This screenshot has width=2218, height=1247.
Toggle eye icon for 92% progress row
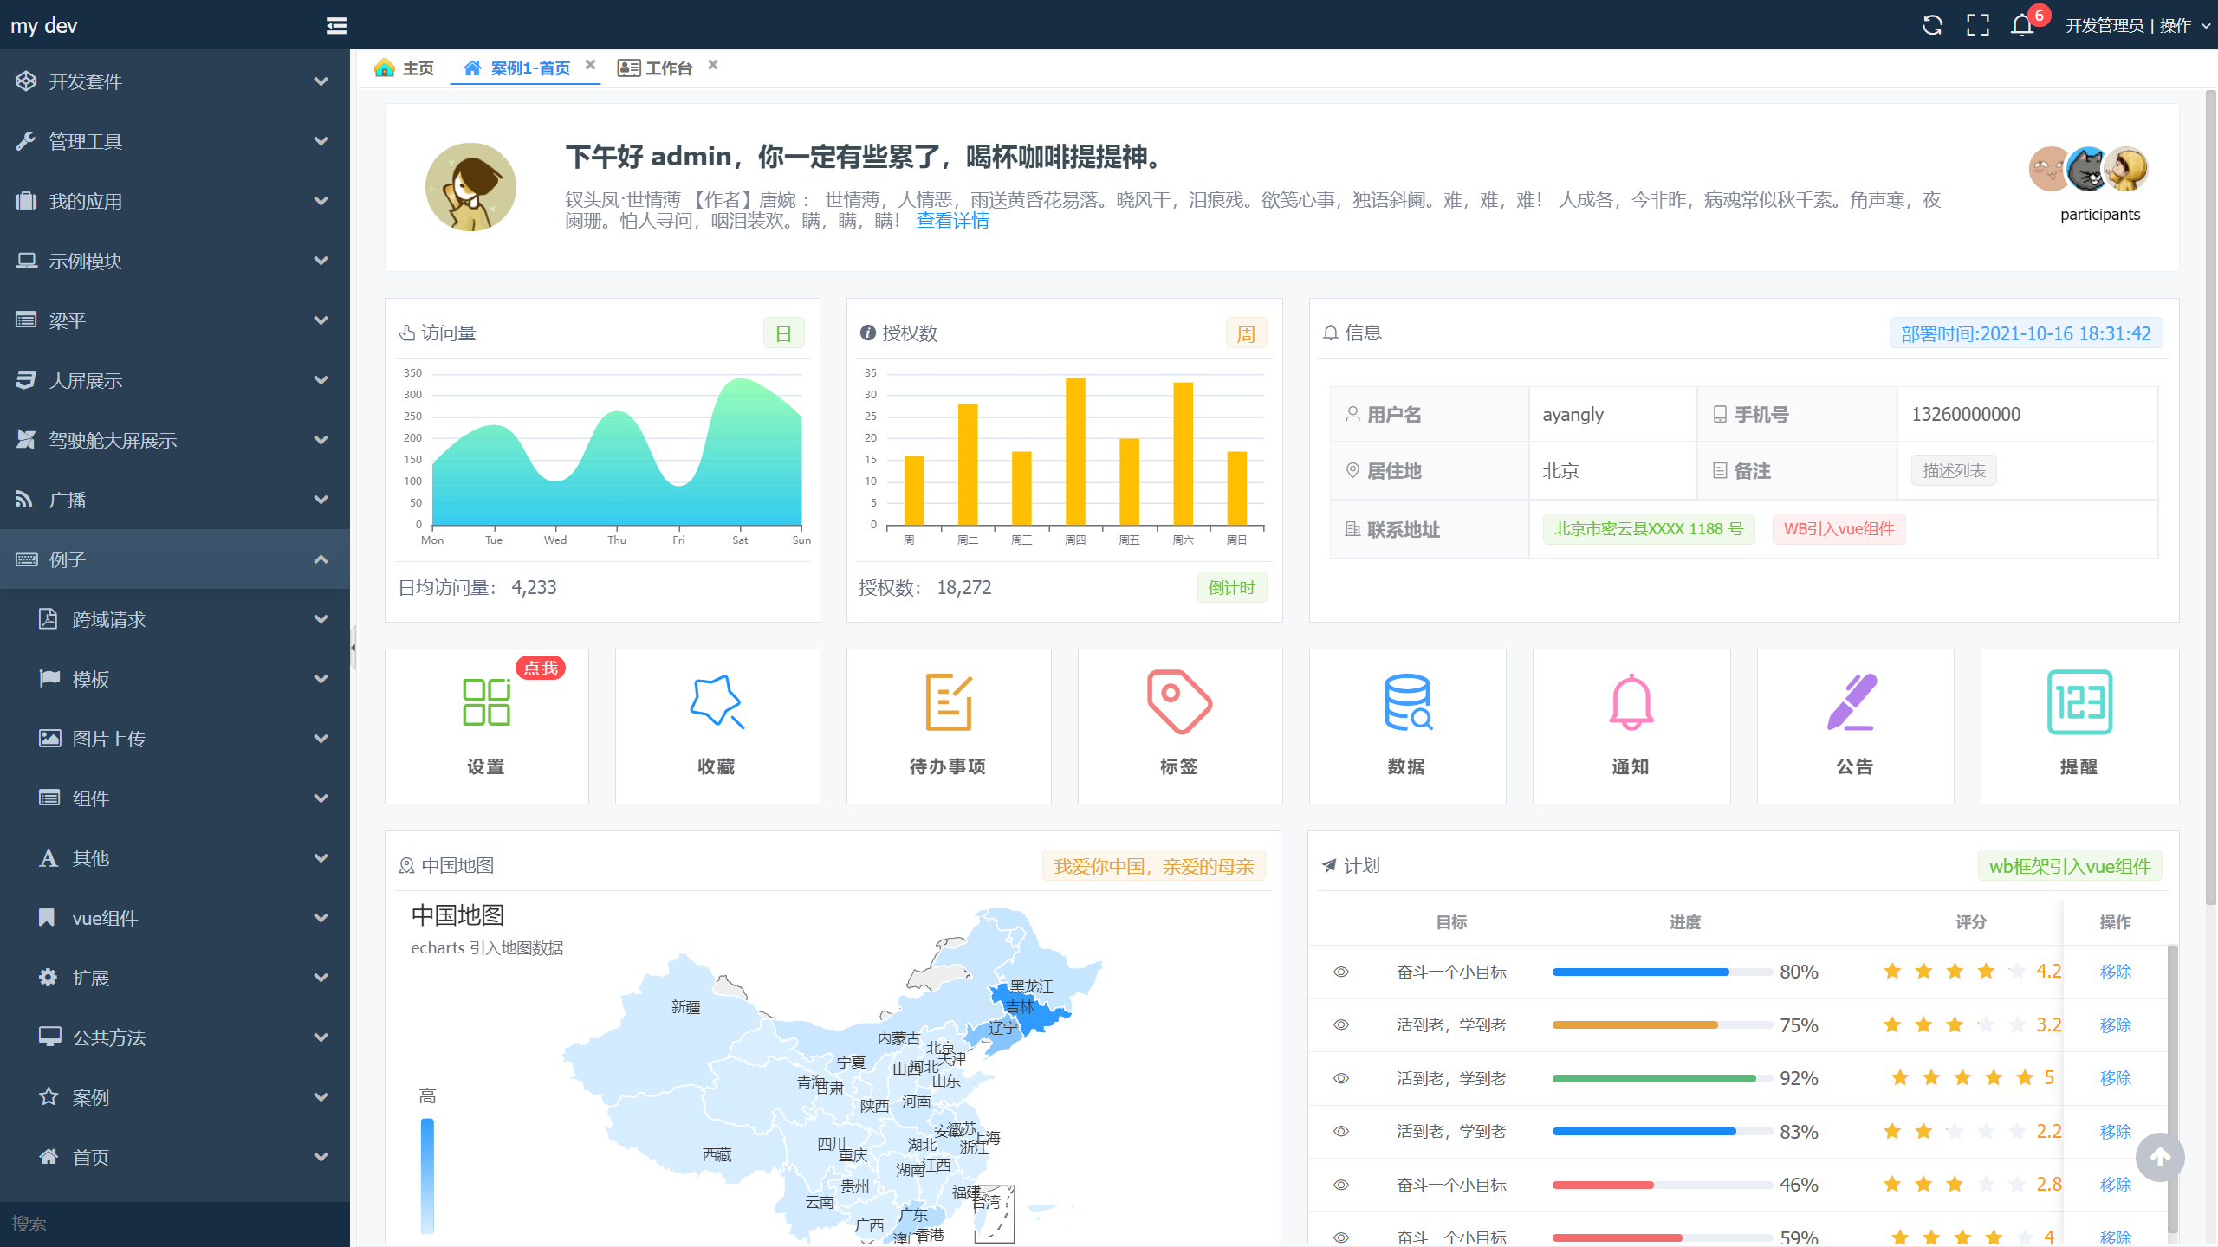[1341, 1078]
